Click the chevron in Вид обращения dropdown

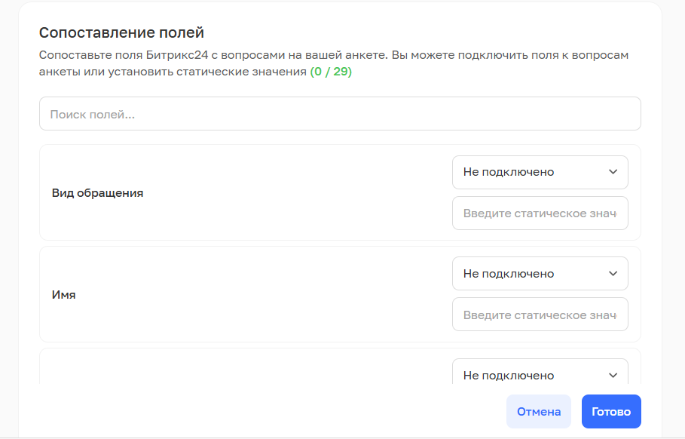[612, 172]
